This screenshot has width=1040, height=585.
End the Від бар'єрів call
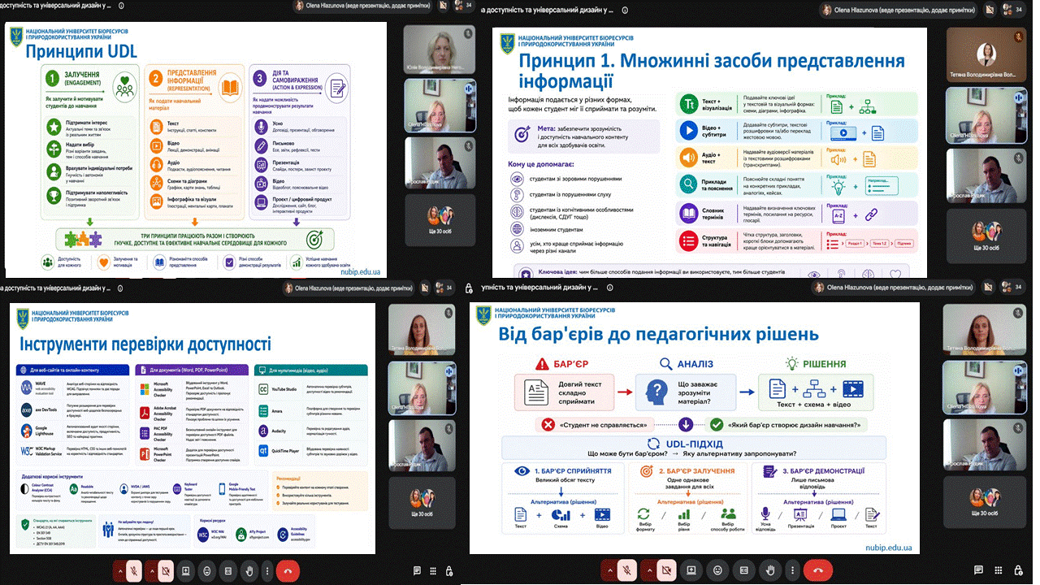click(x=817, y=570)
